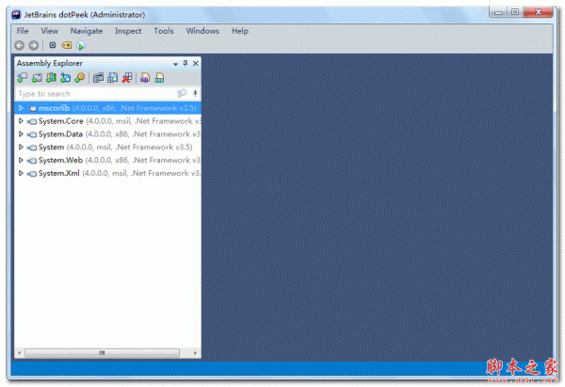Open from NuGet using the blue package icon
The image size is (565, 387).
tap(65, 78)
